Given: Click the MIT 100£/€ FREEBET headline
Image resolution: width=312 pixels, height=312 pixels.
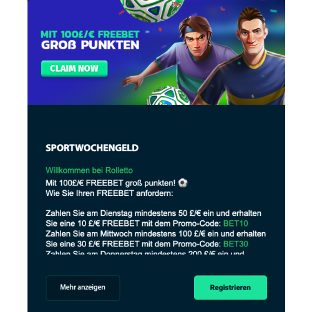Looking at the screenshot, I should tap(90, 34).
